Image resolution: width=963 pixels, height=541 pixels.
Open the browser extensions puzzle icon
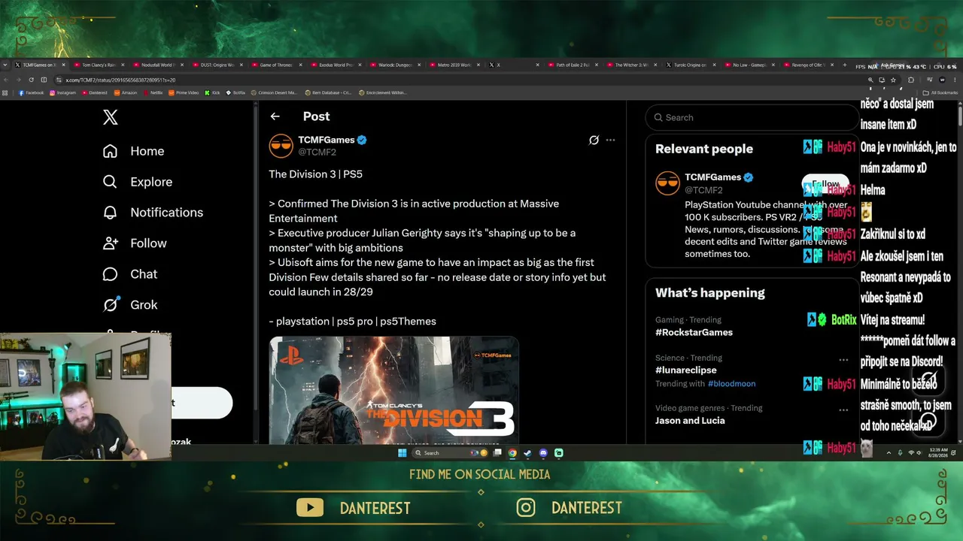tap(911, 80)
